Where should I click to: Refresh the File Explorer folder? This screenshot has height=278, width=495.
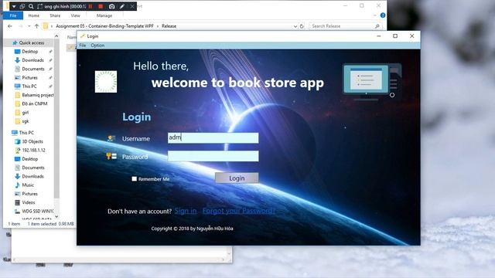tap(302, 26)
